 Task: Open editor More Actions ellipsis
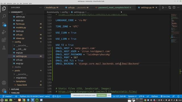coord(178,8)
